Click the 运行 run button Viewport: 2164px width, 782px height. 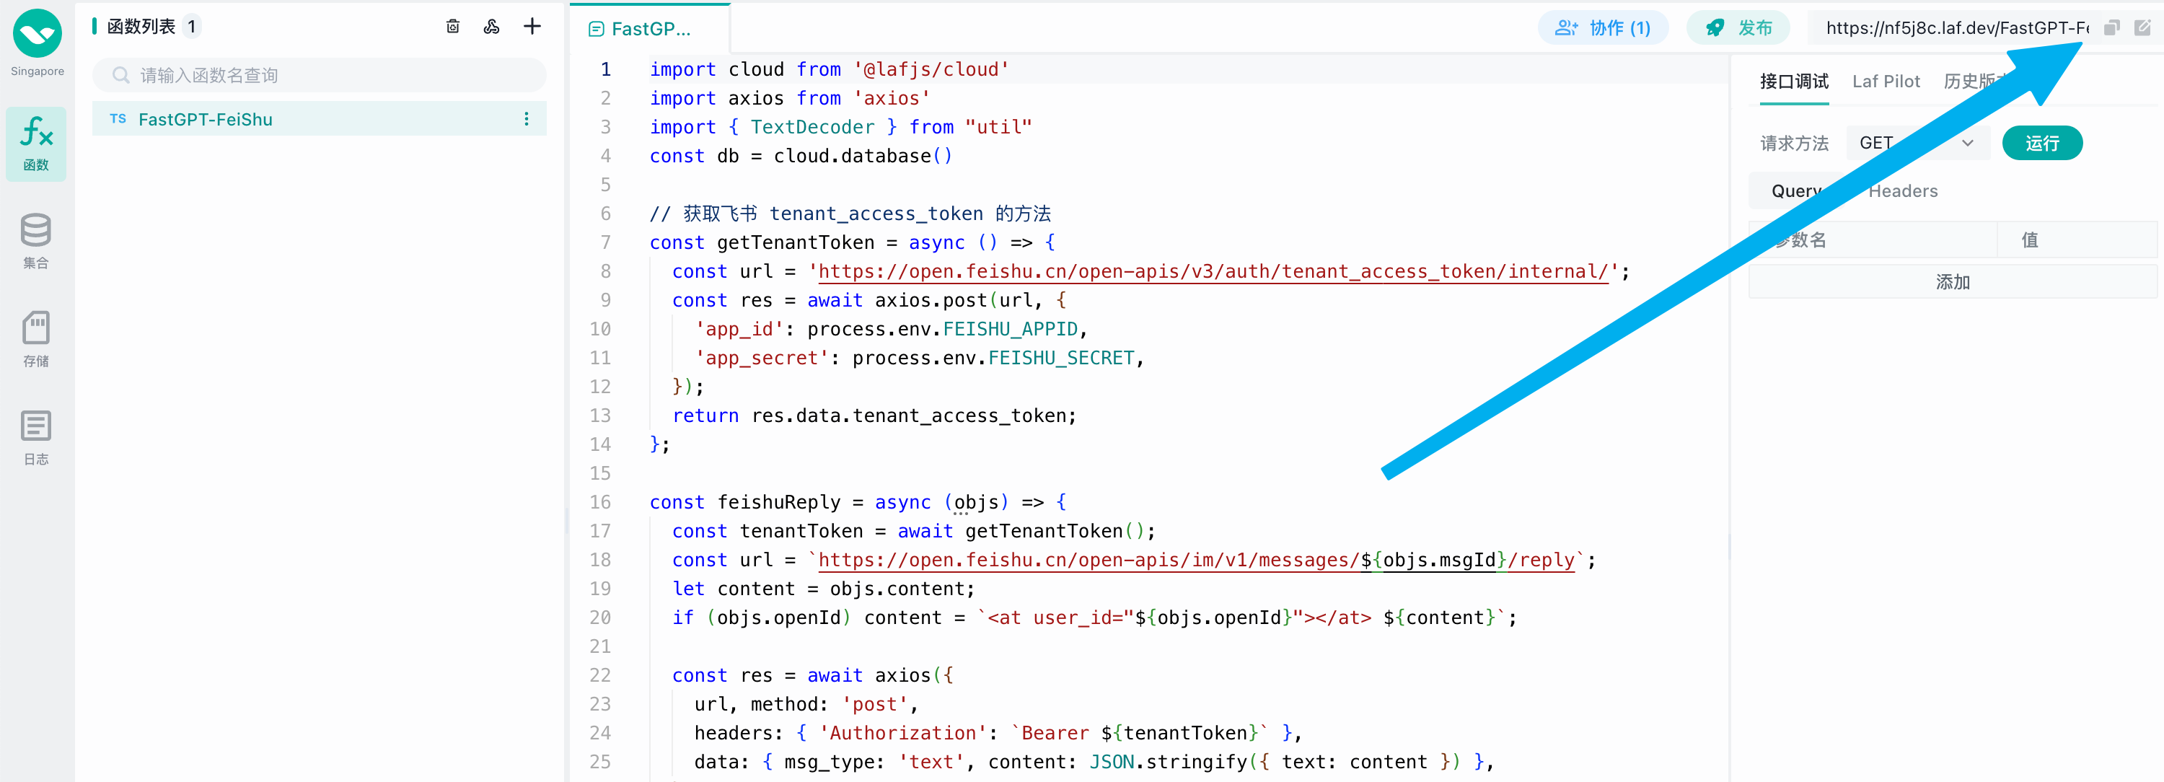[x=2041, y=143]
